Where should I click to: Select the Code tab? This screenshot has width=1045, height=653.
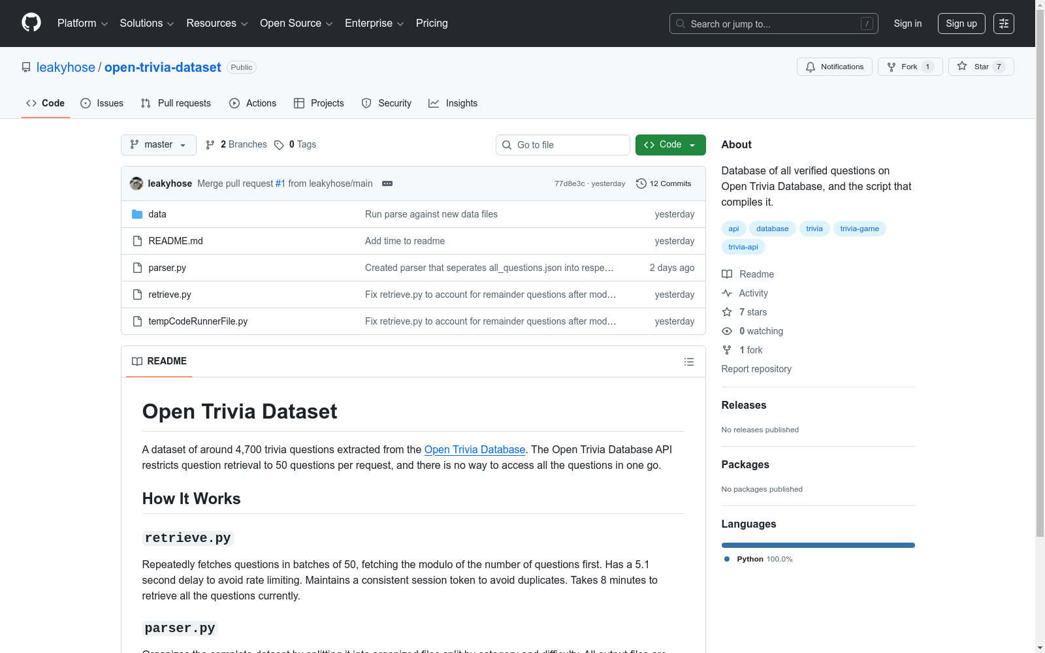click(x=46, y=103)
